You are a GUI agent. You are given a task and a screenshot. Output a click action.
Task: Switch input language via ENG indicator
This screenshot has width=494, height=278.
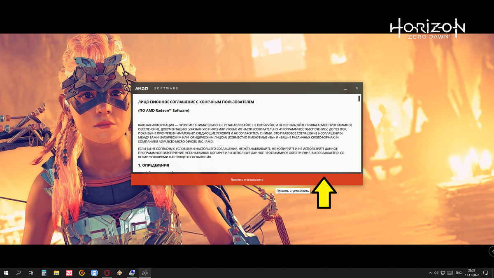tap(459, 273)
